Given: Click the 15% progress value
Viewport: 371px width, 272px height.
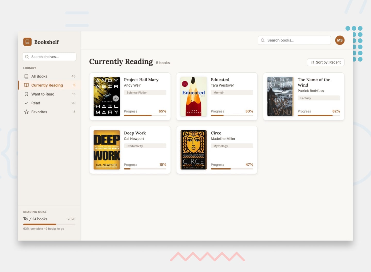Looking at the screenshot, I should pos(163,165).
